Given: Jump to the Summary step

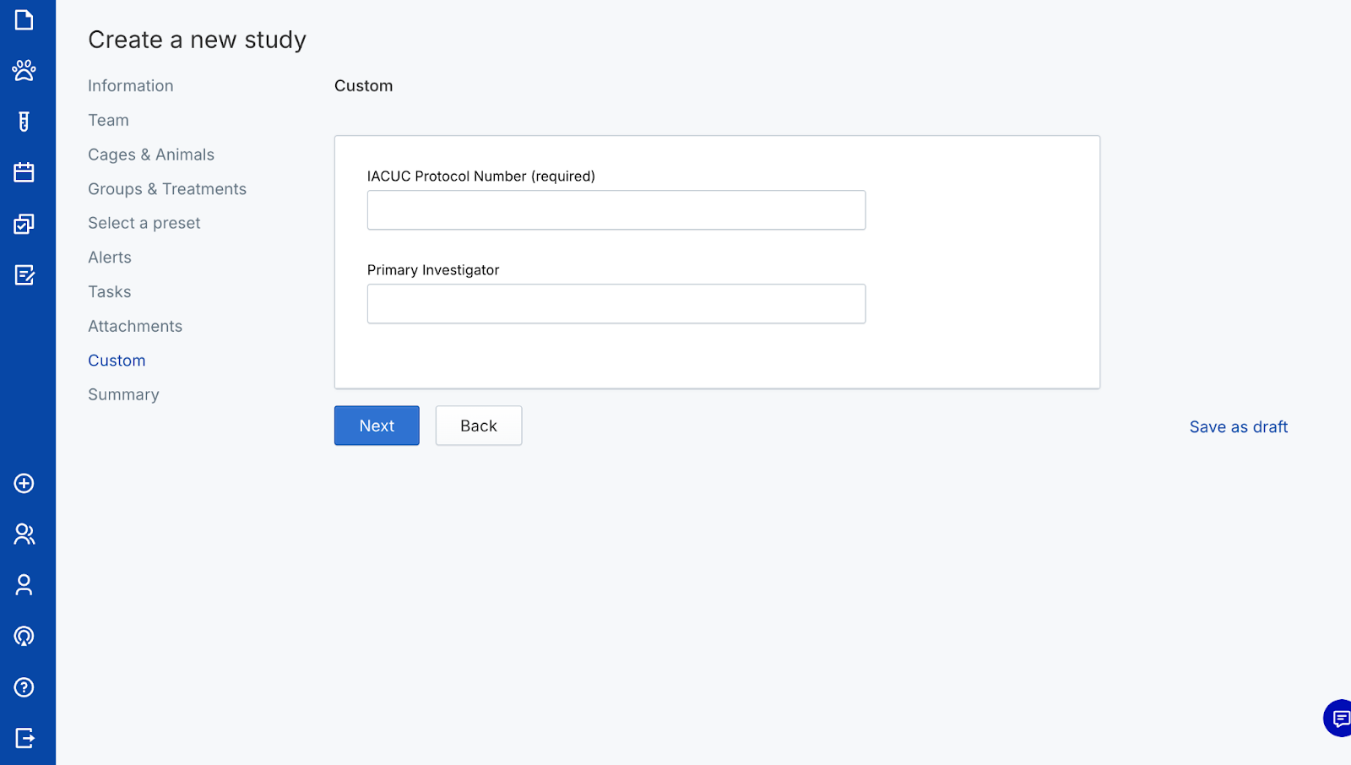Looking at the screenshot, I should [123, 394].
